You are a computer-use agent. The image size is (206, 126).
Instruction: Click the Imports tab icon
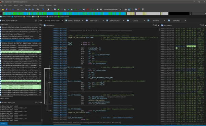pos(148,21)
